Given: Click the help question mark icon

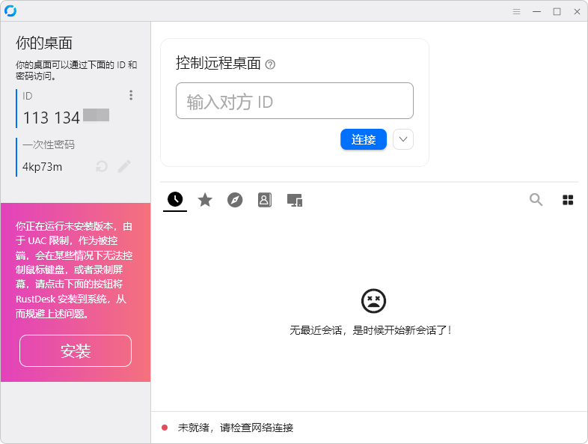Looking at the screenshot, I should click(x=270, y=64).
